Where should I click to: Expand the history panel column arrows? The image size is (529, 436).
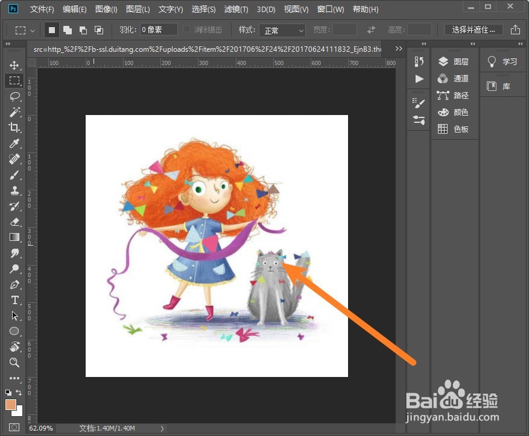pyautogui.click(x=423, y=44)
